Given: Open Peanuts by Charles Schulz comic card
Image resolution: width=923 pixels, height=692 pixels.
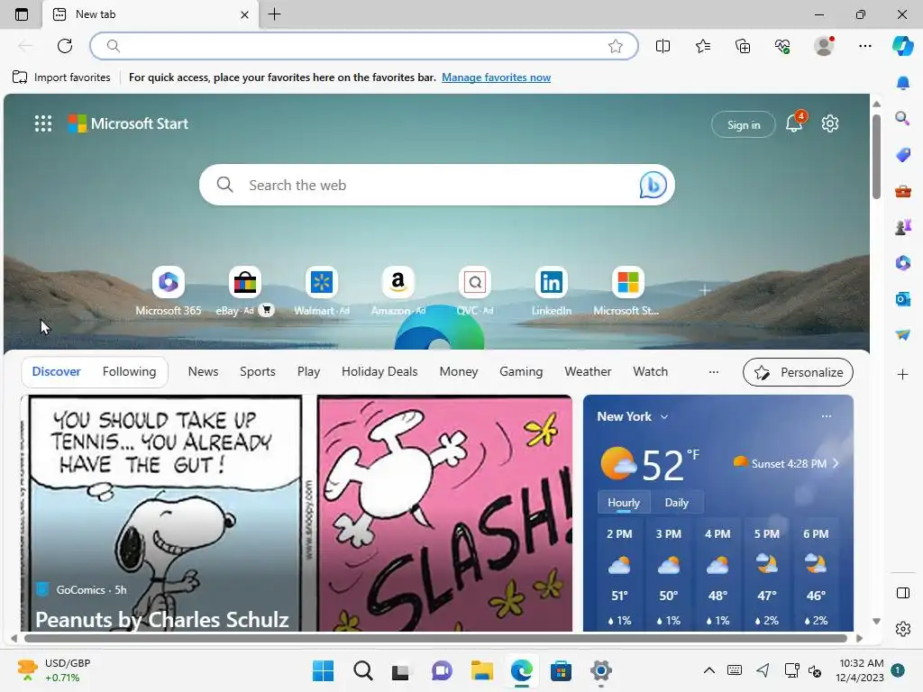Looking at the screenshot, I should click(x=297, y=513).
